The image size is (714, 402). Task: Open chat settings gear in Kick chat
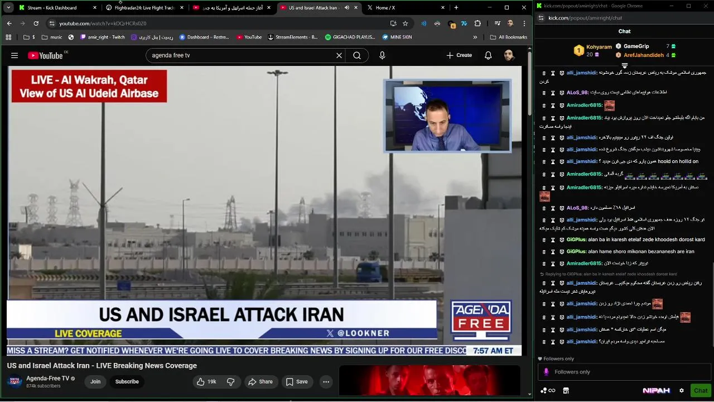tap(681, 390)
